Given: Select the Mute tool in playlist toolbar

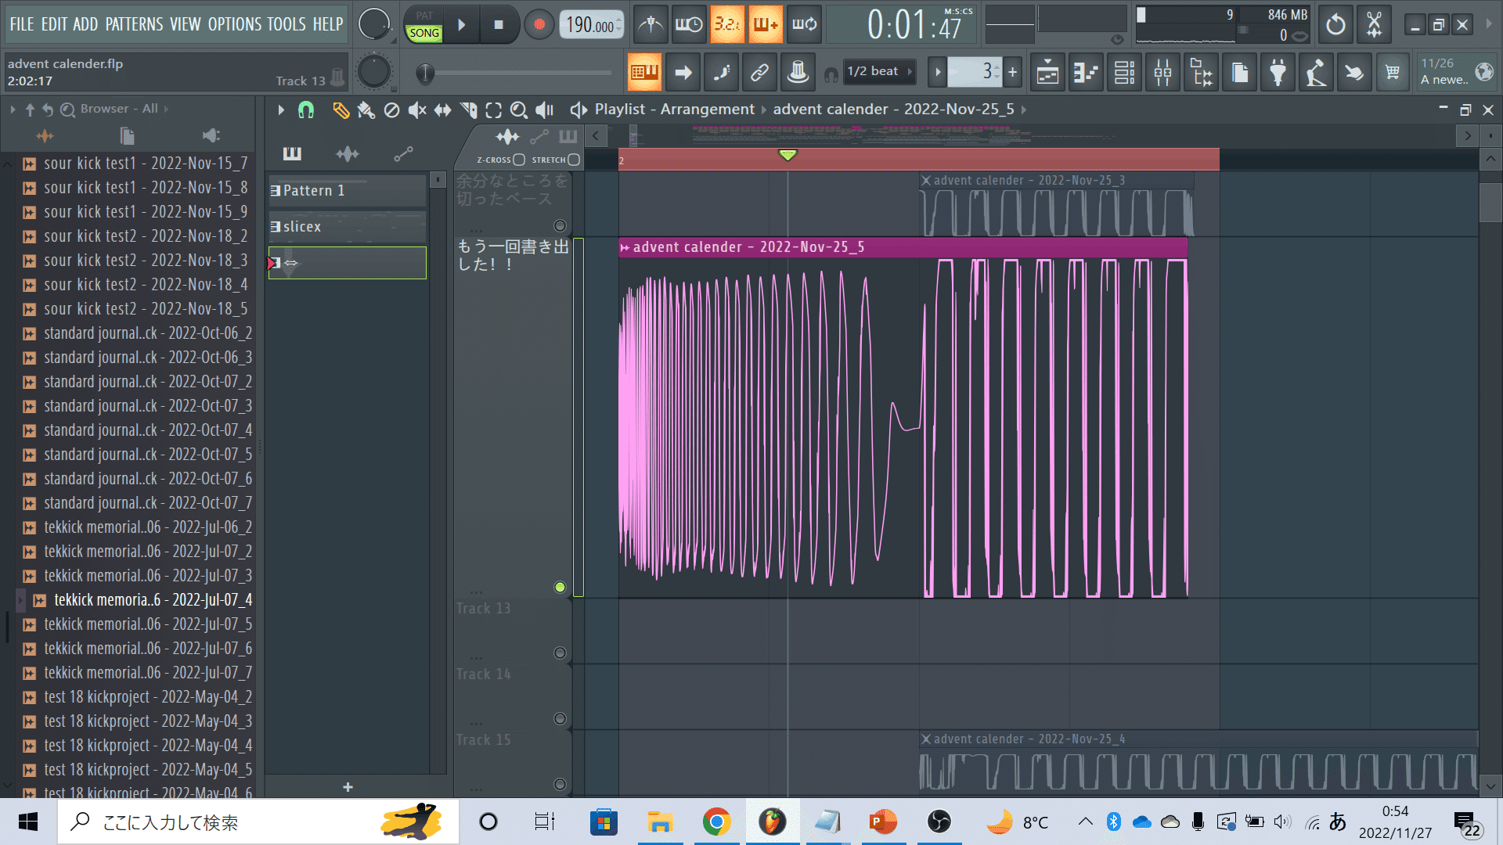Looking at the screenshot, I should click(417, 110).
